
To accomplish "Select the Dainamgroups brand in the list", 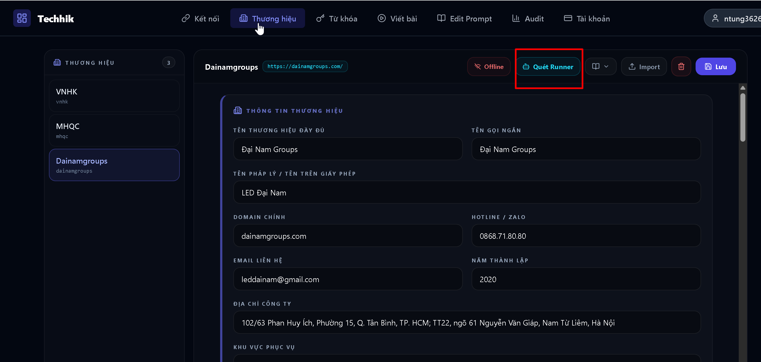I will coord(114,165).
